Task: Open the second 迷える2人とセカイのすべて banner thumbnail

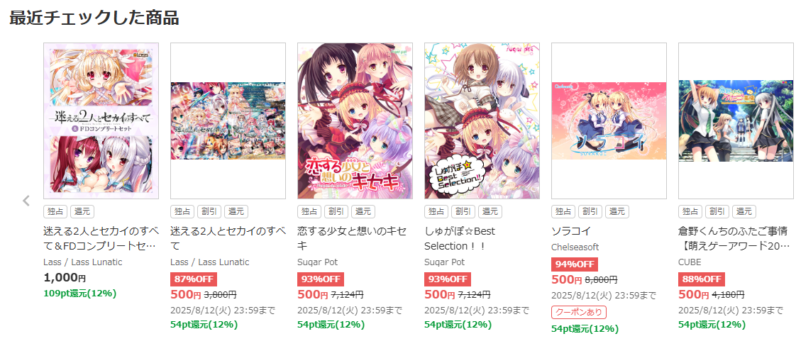Action: [x=228, y=121]
